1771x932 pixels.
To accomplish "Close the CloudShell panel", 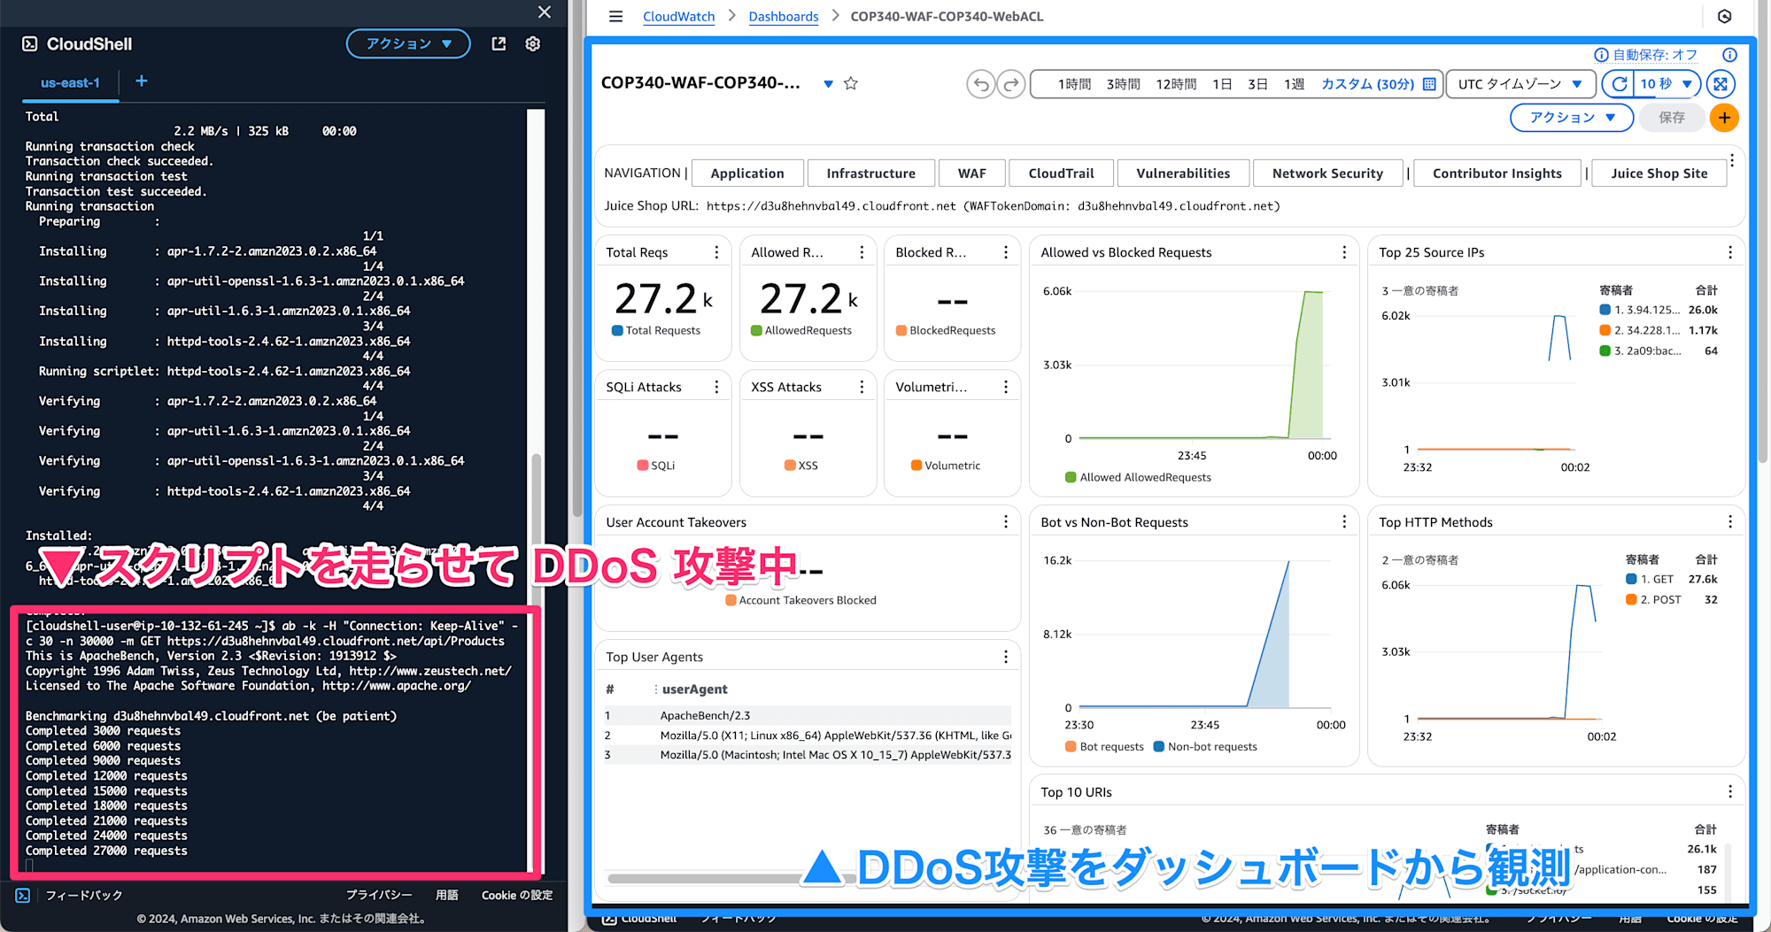I will pyautogui.click(x=545, y=12).
